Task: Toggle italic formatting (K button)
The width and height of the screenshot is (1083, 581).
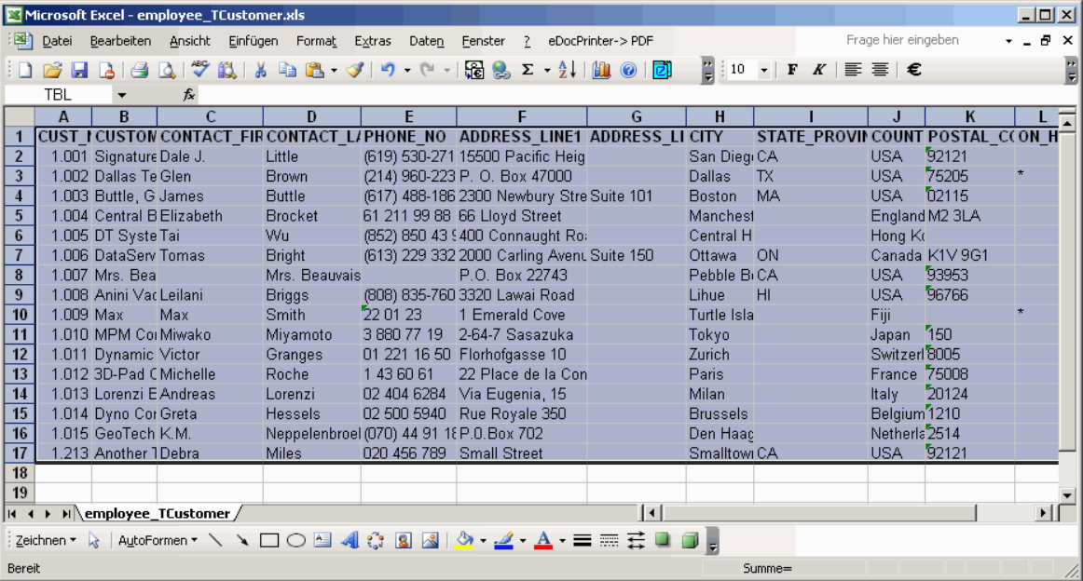Action: click(x=818, y=70)
